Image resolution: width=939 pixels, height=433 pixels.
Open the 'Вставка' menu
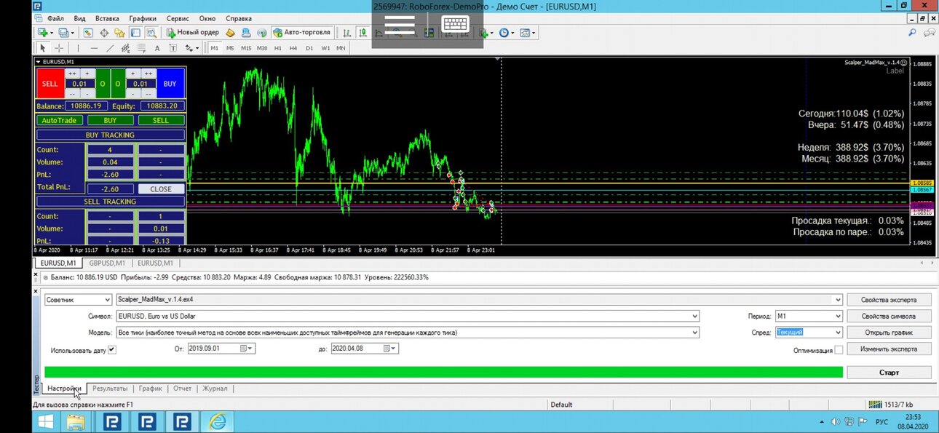point(107,17)
